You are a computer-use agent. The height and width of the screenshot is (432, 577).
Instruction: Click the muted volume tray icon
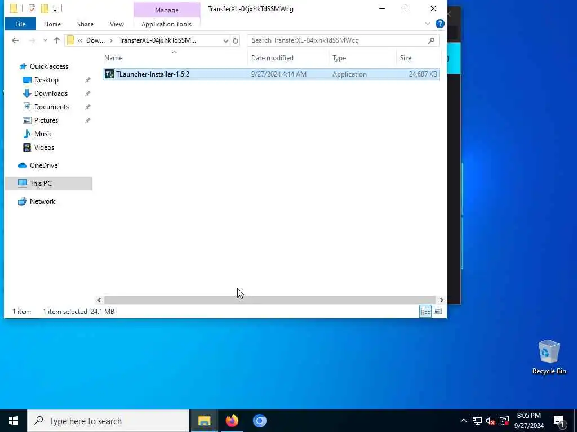point(491,421)
